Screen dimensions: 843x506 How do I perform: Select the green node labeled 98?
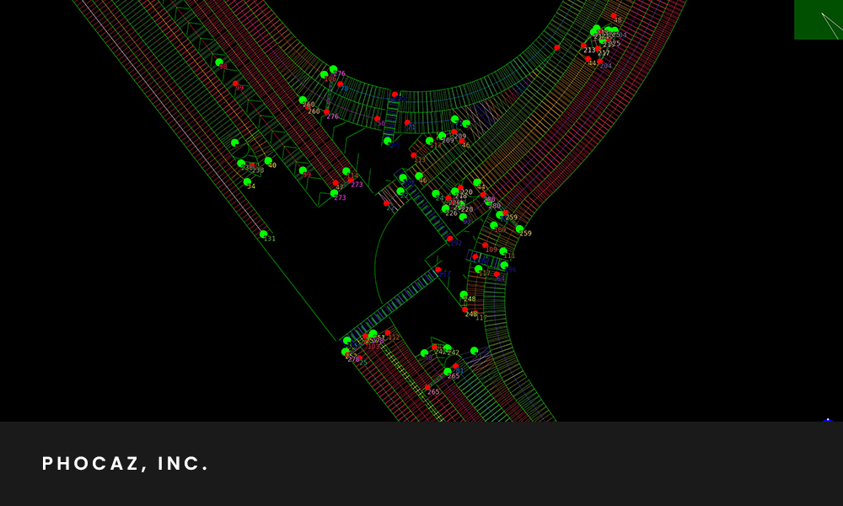[x=219, y=62]
